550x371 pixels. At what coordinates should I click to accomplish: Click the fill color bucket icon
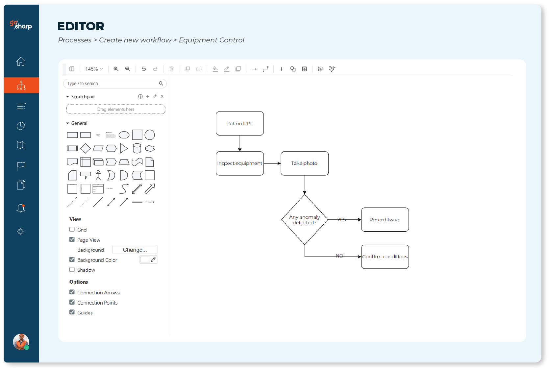tap(215, 69)
